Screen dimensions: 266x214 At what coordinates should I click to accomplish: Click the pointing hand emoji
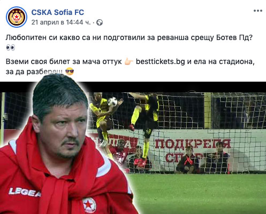(x=129, y=62)
